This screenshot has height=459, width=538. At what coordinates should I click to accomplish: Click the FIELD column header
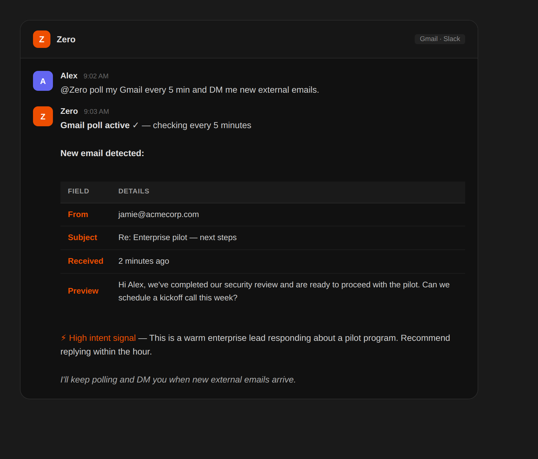point(78,191)
